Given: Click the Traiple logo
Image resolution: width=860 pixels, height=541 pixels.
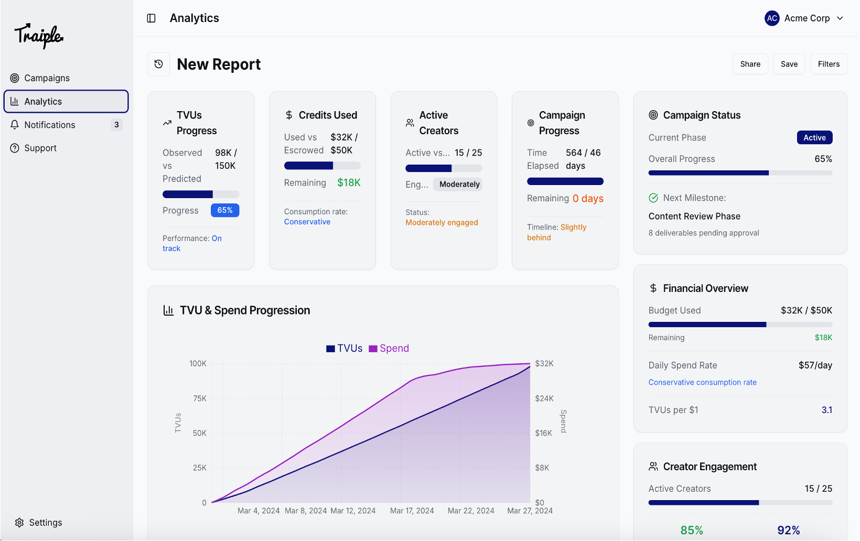Looking at the screenshot, I should click(x=39, y=36).
